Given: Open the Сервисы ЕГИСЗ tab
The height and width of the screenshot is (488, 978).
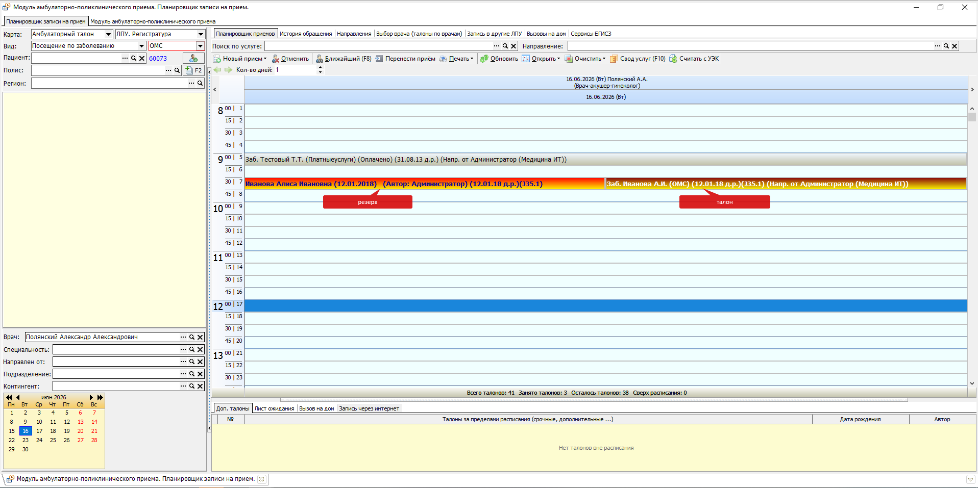Looking at the screenshot, I should 591,34.
